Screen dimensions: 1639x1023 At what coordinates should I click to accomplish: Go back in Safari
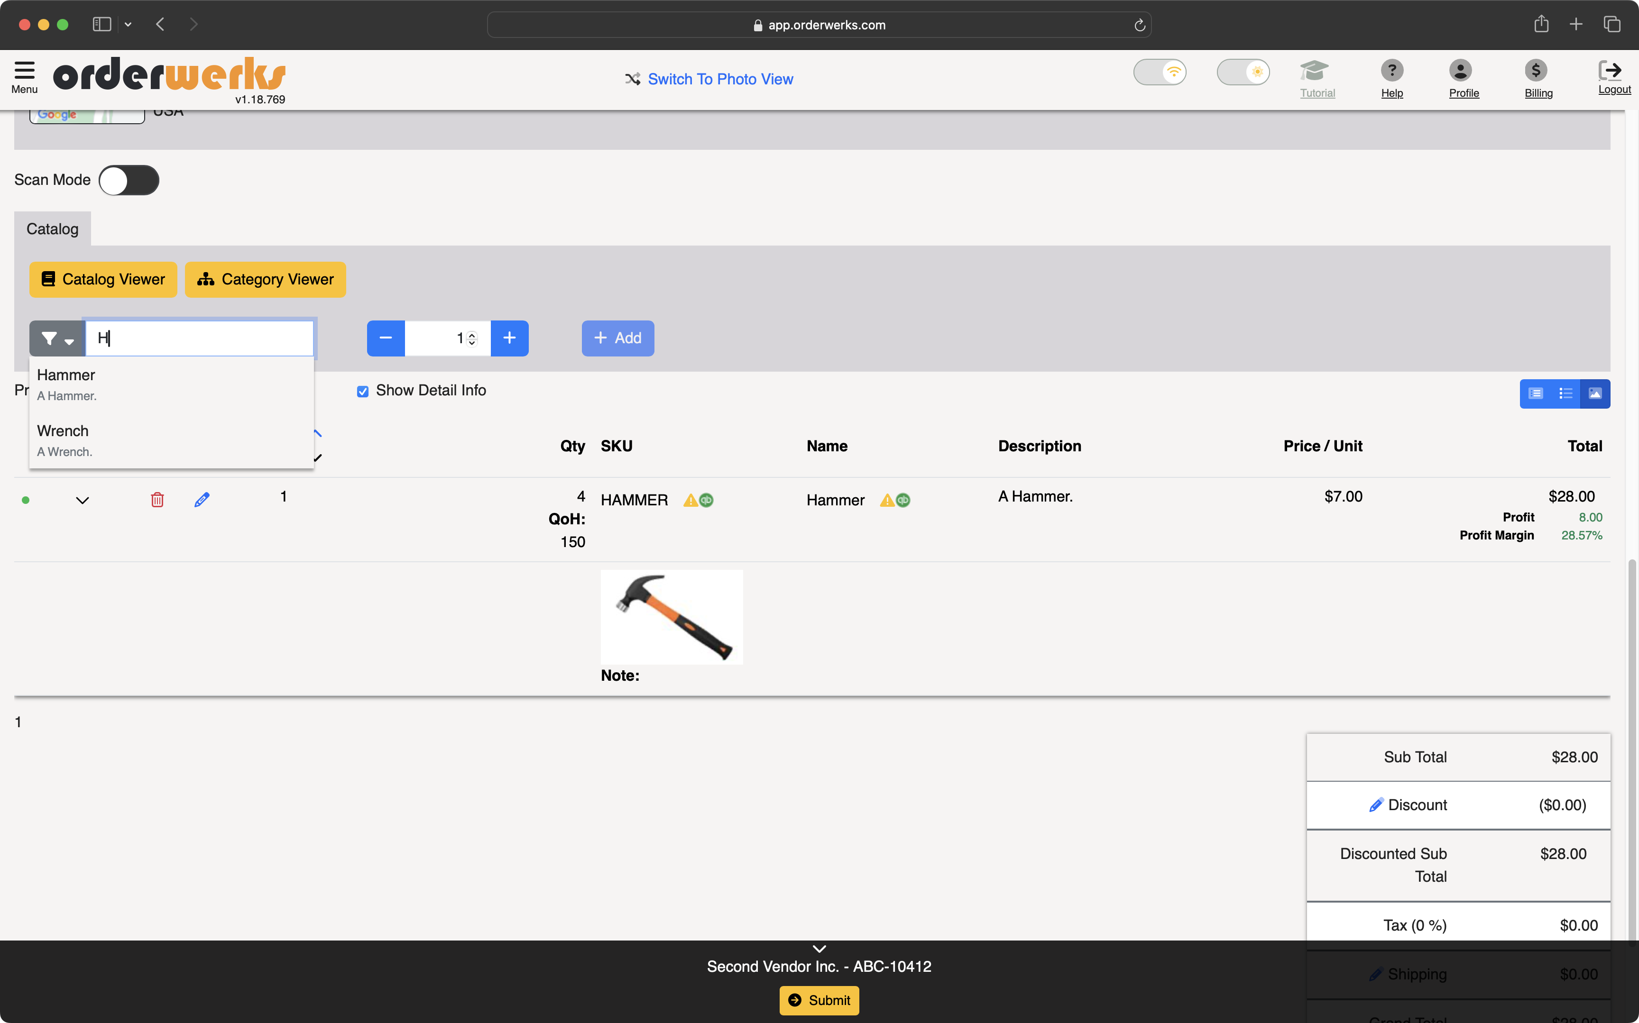point(160,24)
